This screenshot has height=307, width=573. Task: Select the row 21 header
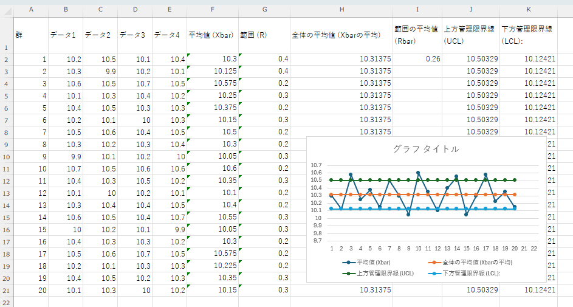click(6, 290)
